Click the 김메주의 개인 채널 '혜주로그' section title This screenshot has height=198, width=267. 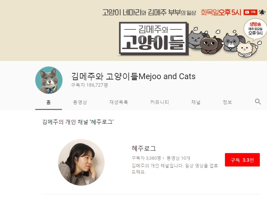pyautogui.click(x=78, y=122)
